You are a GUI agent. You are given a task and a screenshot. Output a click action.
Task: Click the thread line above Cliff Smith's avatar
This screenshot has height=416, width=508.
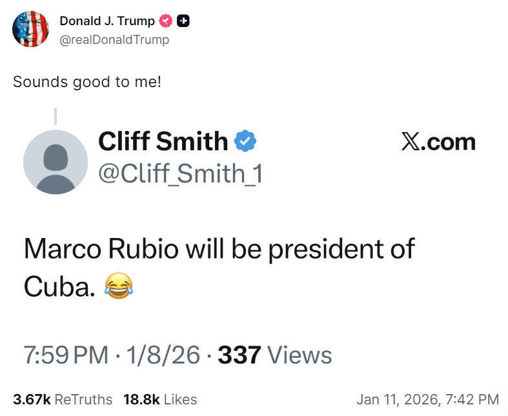coord(56,116)
